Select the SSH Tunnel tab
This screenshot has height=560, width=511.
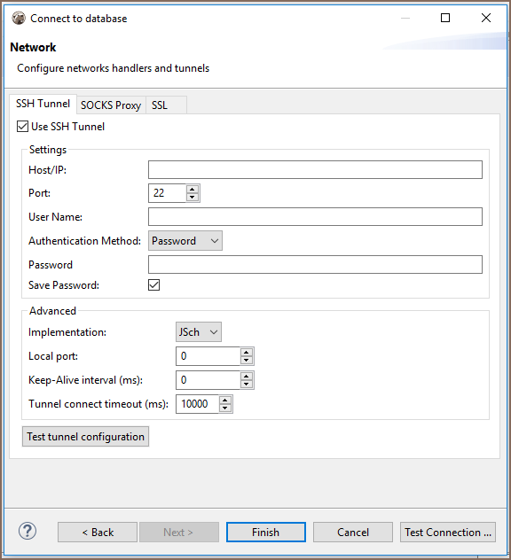[x=43, y=104]
